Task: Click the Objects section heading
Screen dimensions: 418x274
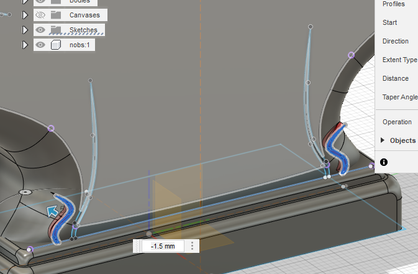Action: click(x=402, y=140)
